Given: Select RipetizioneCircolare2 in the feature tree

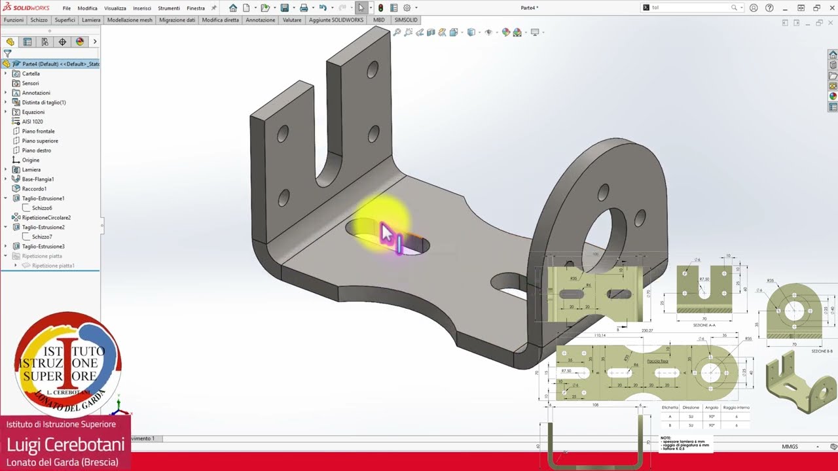Looking at the screenshot, I should point(46,218).
